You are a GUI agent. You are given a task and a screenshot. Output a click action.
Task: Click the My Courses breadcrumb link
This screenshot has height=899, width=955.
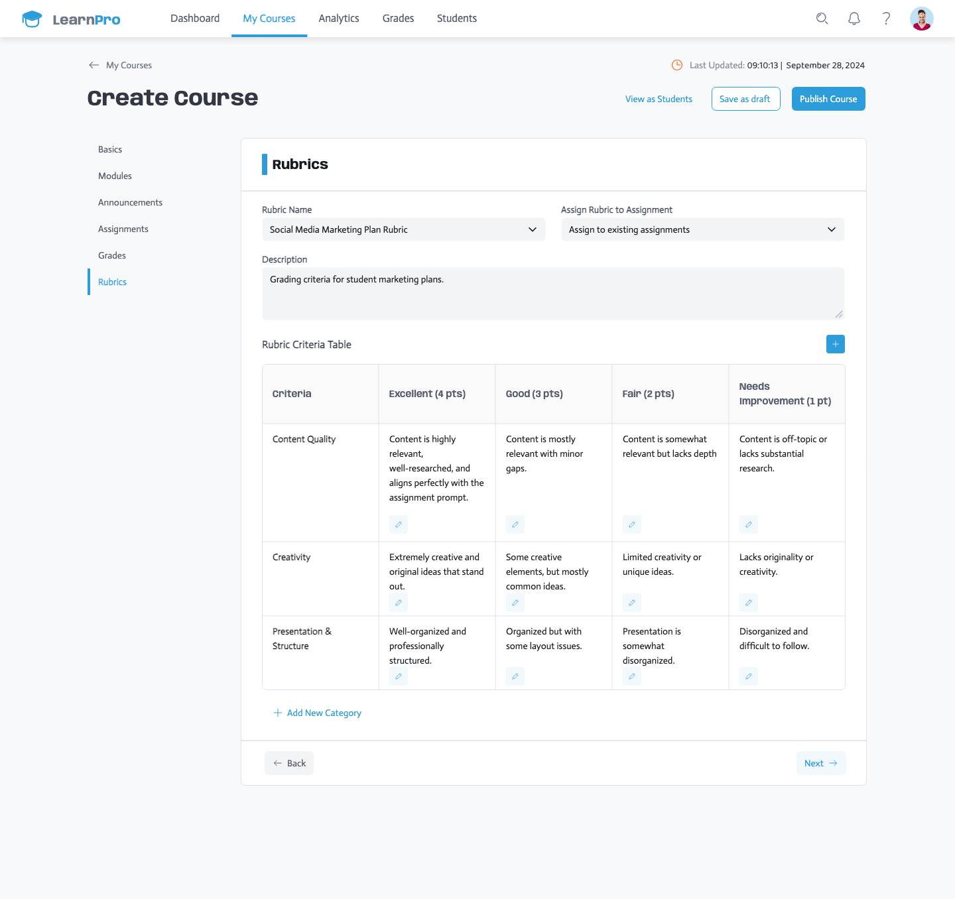(x=129, y=65)
